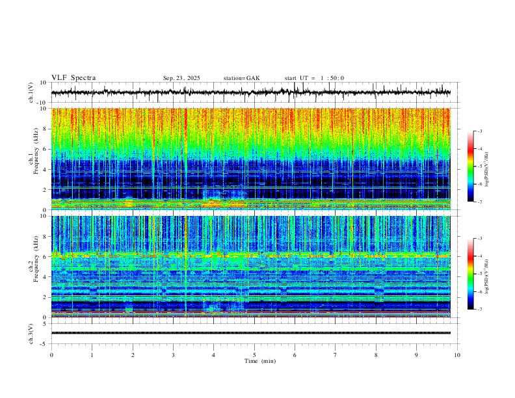
Task: Click the "station=GAK" header label
Action: 241,78
